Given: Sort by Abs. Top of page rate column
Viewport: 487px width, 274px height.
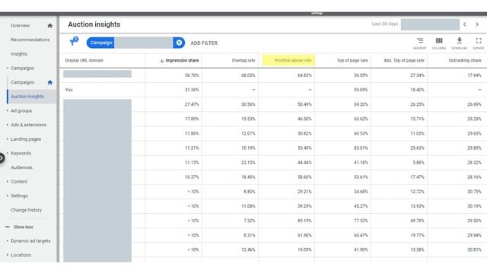Looking at the screenshot, I should (404, 61).
